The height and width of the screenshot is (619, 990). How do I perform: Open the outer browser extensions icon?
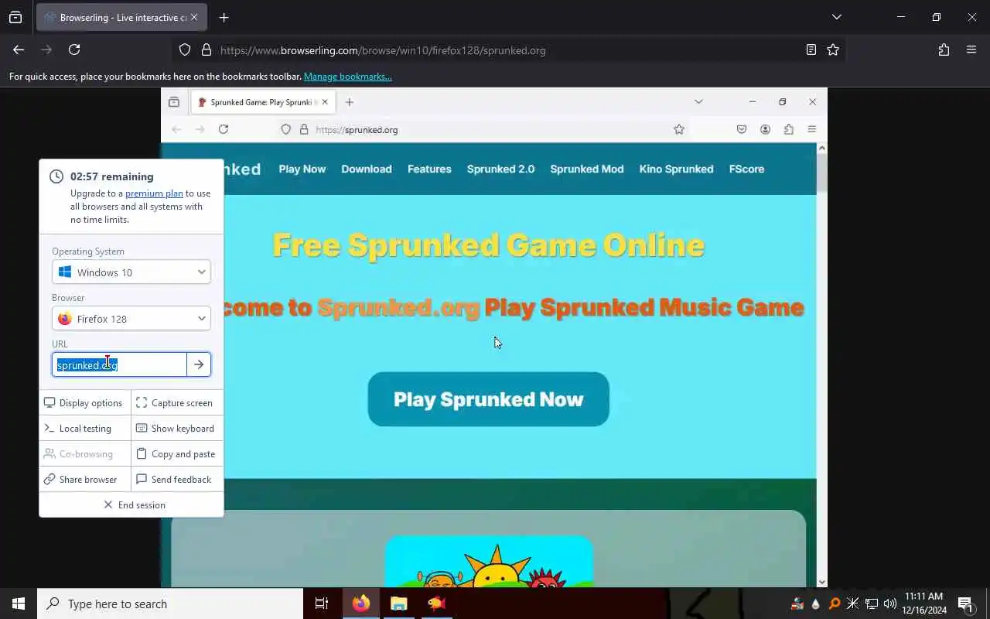944,50
